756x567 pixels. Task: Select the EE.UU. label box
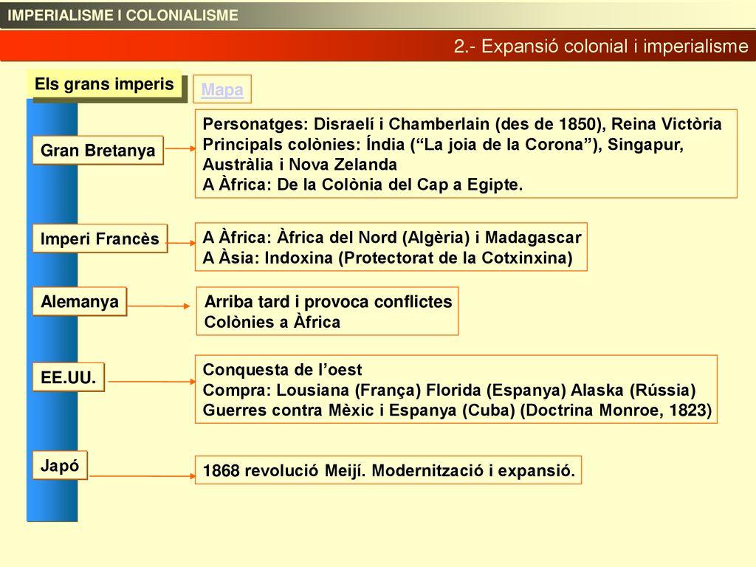69,377
